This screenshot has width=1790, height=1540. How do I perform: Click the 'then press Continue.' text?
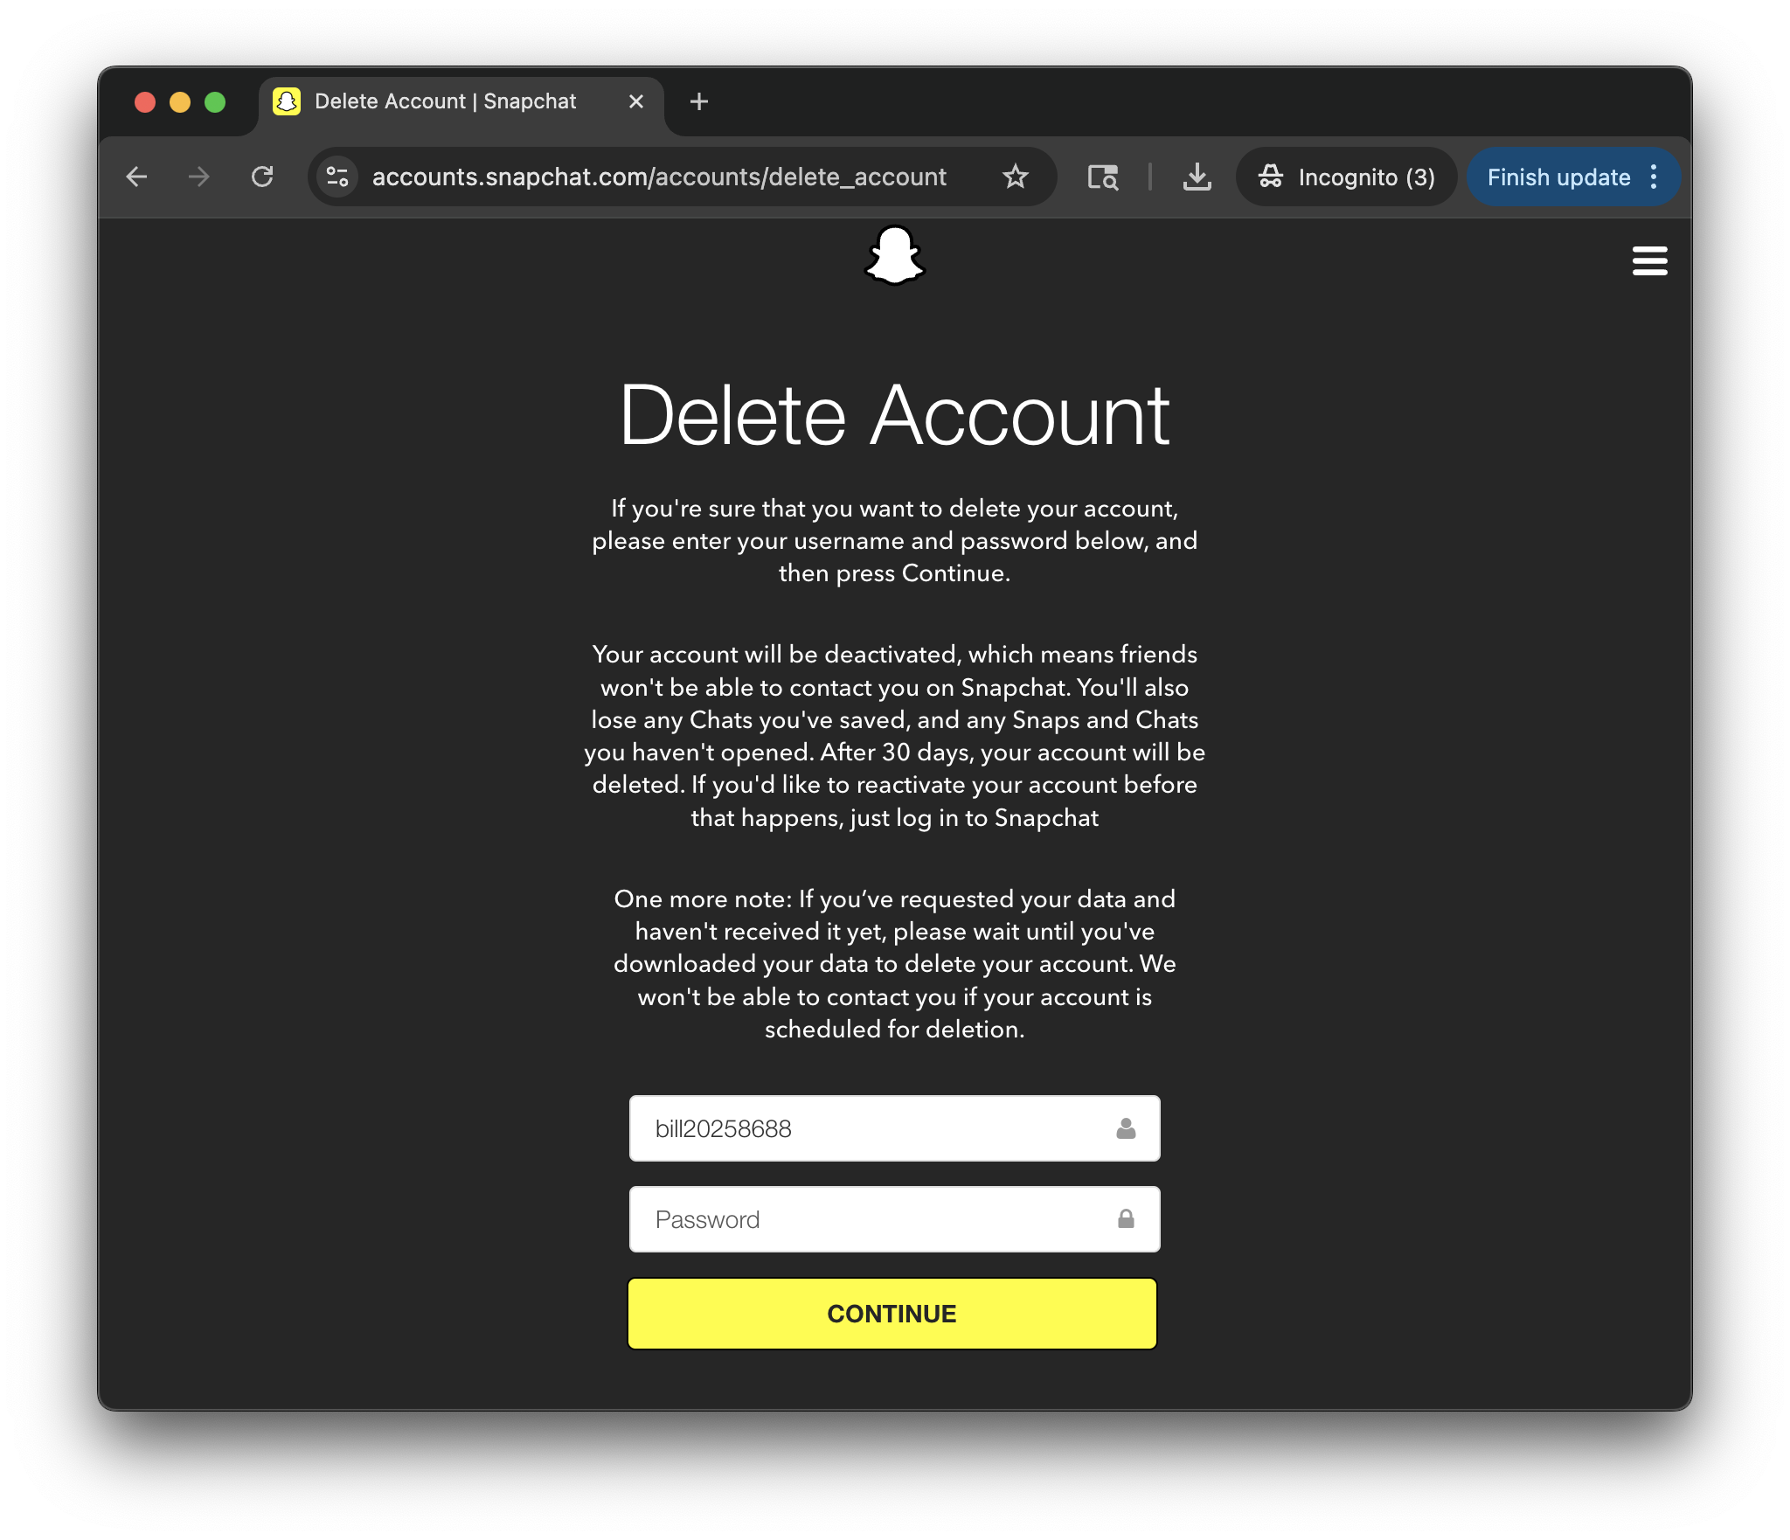point(894,573)
